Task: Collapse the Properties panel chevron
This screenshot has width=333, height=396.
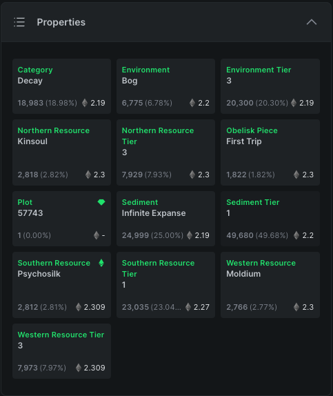Action: tap(312, 22)
